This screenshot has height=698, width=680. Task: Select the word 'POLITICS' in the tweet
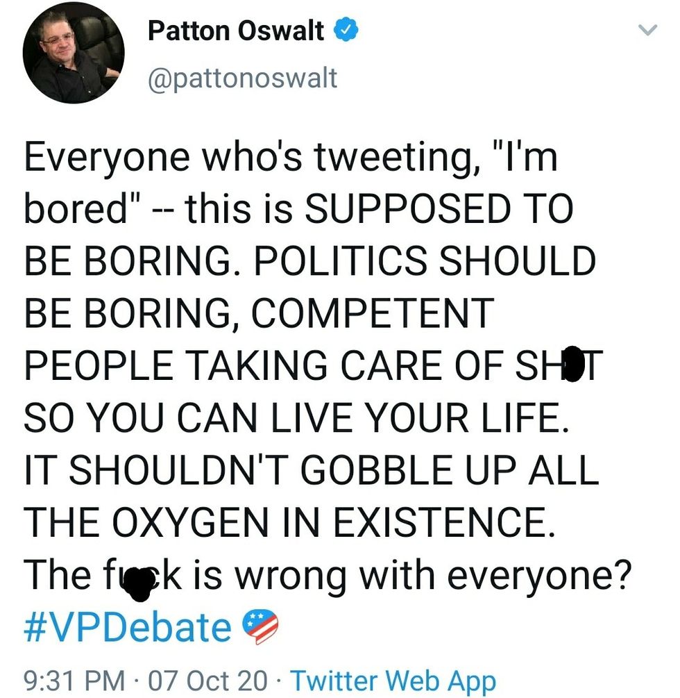(341, 261)
